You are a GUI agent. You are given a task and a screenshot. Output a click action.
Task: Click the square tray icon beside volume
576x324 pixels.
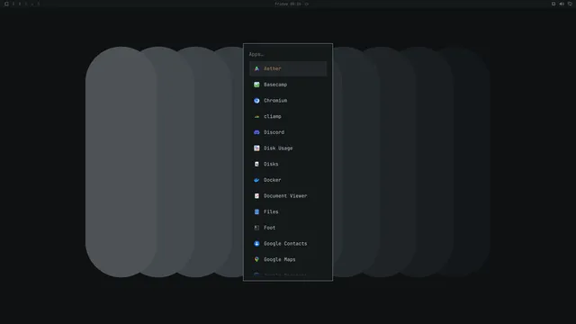click(x=553, y=4)
